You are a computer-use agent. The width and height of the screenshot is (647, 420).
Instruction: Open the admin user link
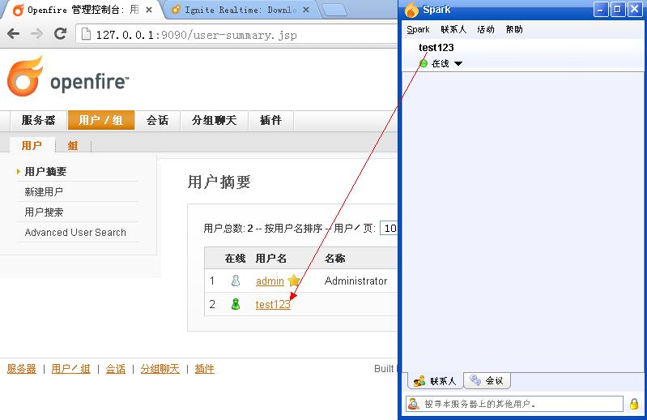tap(270, 281)
